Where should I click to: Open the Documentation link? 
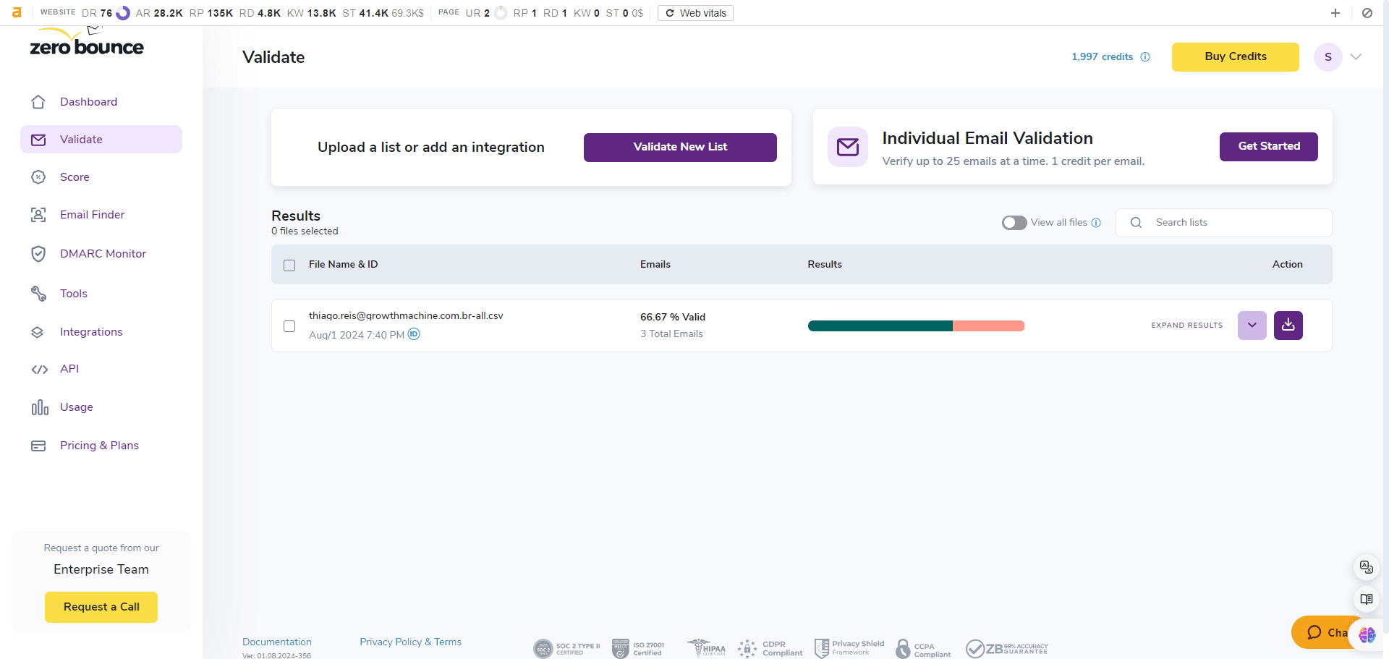277,642
